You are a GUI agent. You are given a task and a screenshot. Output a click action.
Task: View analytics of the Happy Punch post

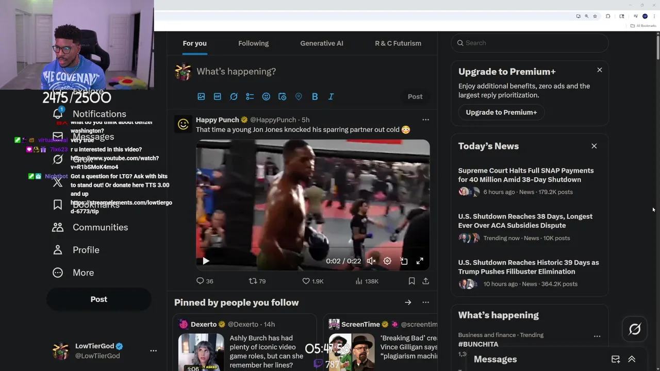[367, 281]
